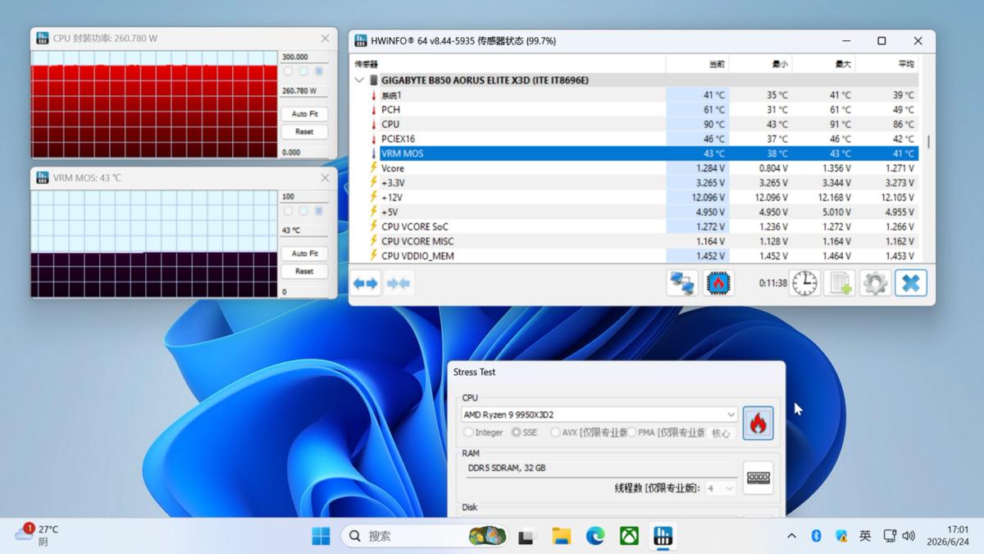This screenshot has height=554, width=984.
Task: Pick blue color swatch in CPU power graph
Action: [x=318, y=71]
